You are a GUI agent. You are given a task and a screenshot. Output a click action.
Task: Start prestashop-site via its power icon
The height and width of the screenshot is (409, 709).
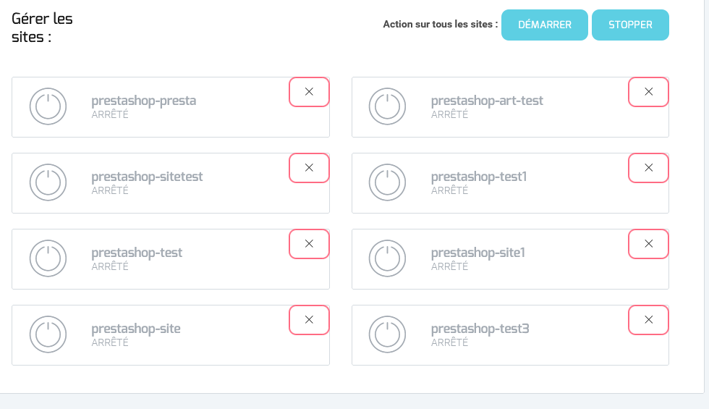pyautogui.click(x=48, y=334)
